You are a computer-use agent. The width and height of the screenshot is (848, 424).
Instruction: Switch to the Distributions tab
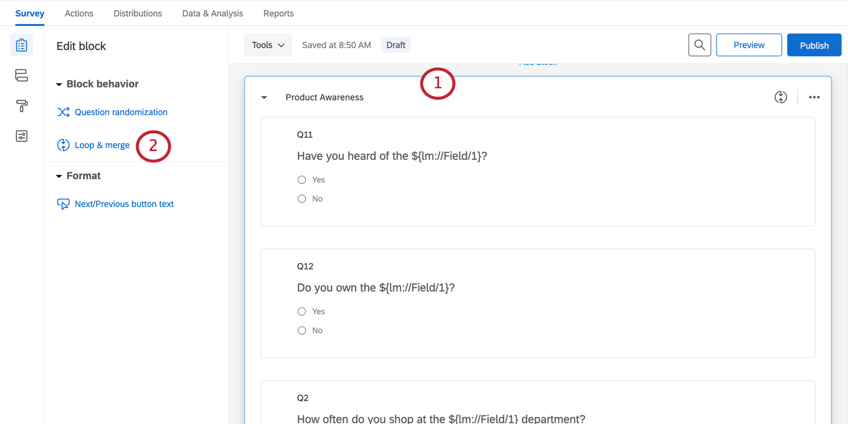tap(138, 13)
